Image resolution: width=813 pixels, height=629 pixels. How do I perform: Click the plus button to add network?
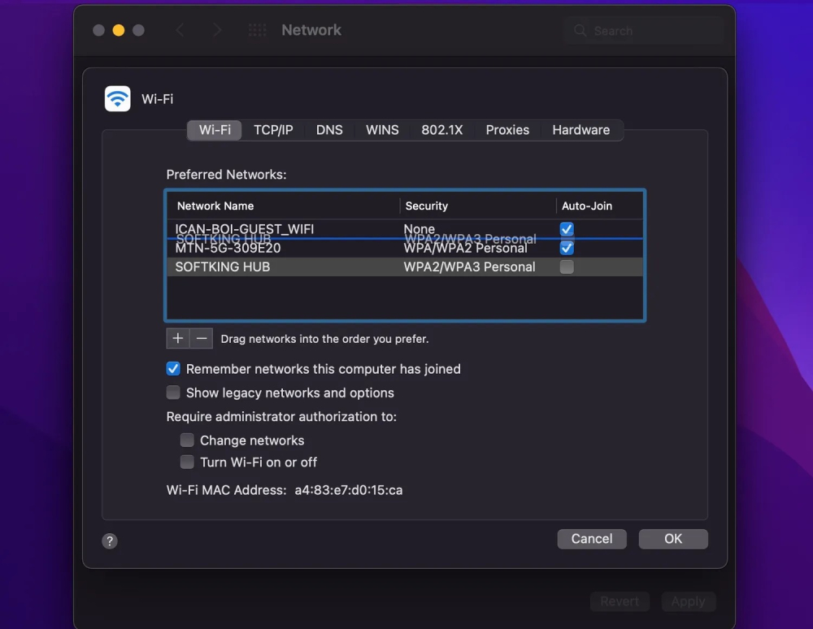178,338
